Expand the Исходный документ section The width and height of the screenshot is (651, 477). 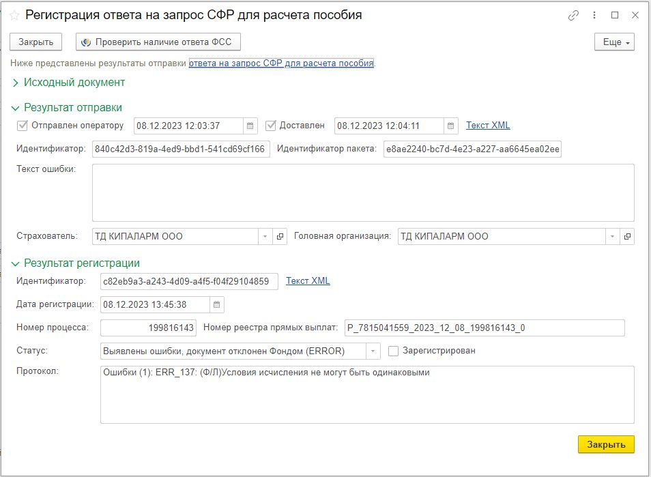(16, 83)
